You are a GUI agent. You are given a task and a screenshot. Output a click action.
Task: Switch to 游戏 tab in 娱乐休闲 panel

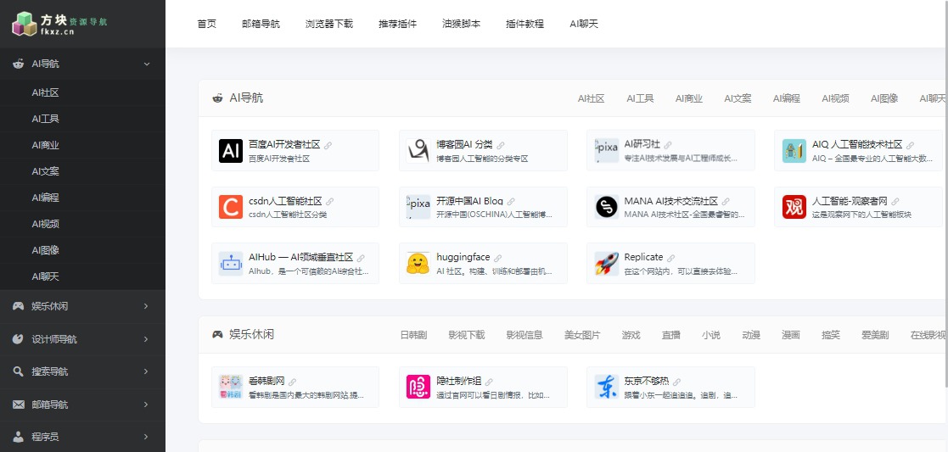(x=631, y=335)
